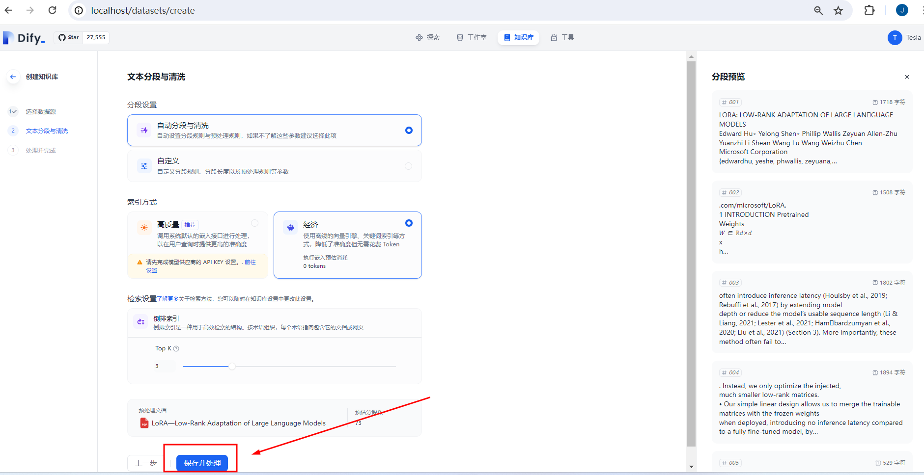Viewport: 924px width, 475px height.
Task: Click the 经济 piggy bank icon
Action: pos(290,228)
